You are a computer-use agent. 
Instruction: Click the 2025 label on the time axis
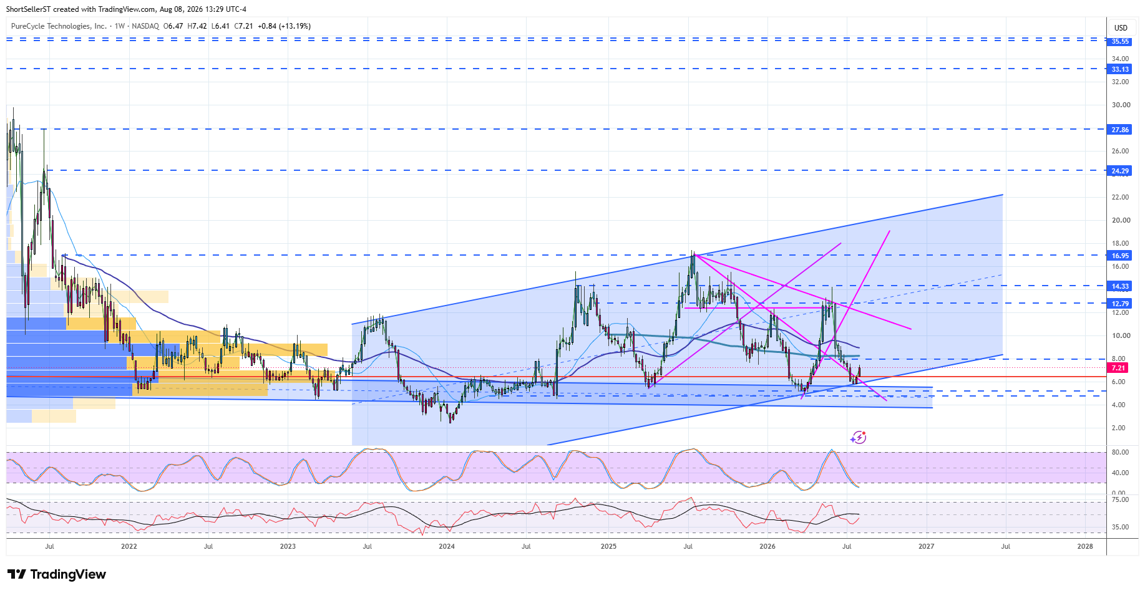tap(608, 546)
